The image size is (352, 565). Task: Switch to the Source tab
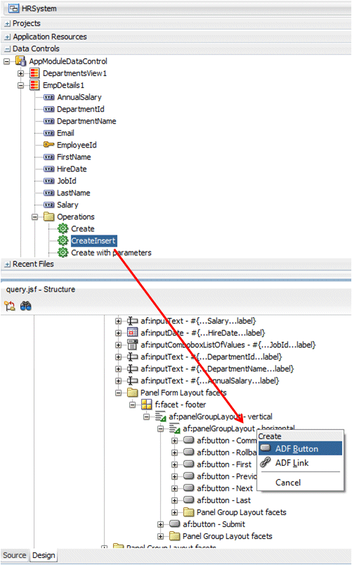click(15, 555)
